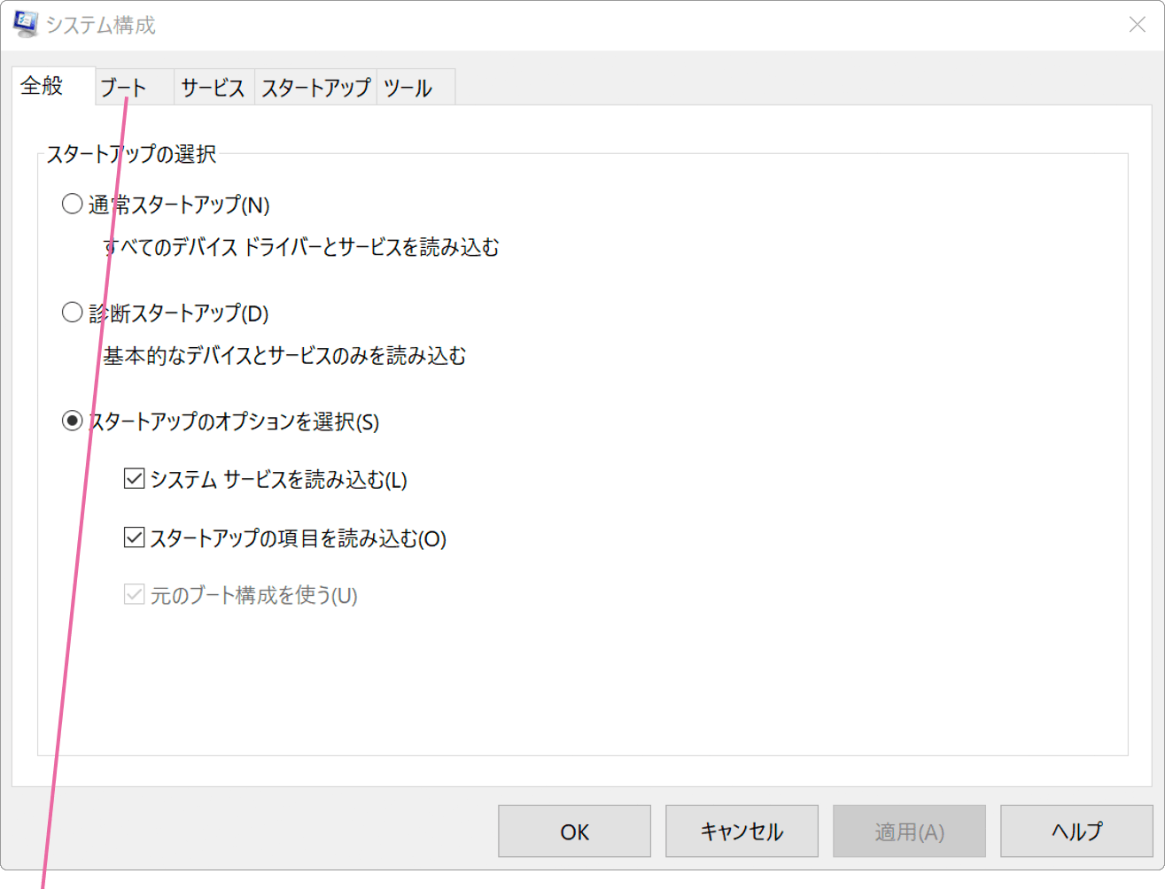Click the システム構成 window title text
The width and height of the screenshot is (1165, 889).
coord(101,26)
